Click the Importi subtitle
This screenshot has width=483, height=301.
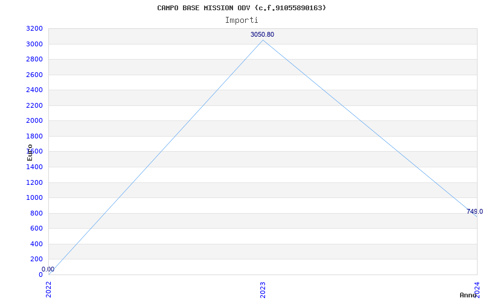pos(241,20)
